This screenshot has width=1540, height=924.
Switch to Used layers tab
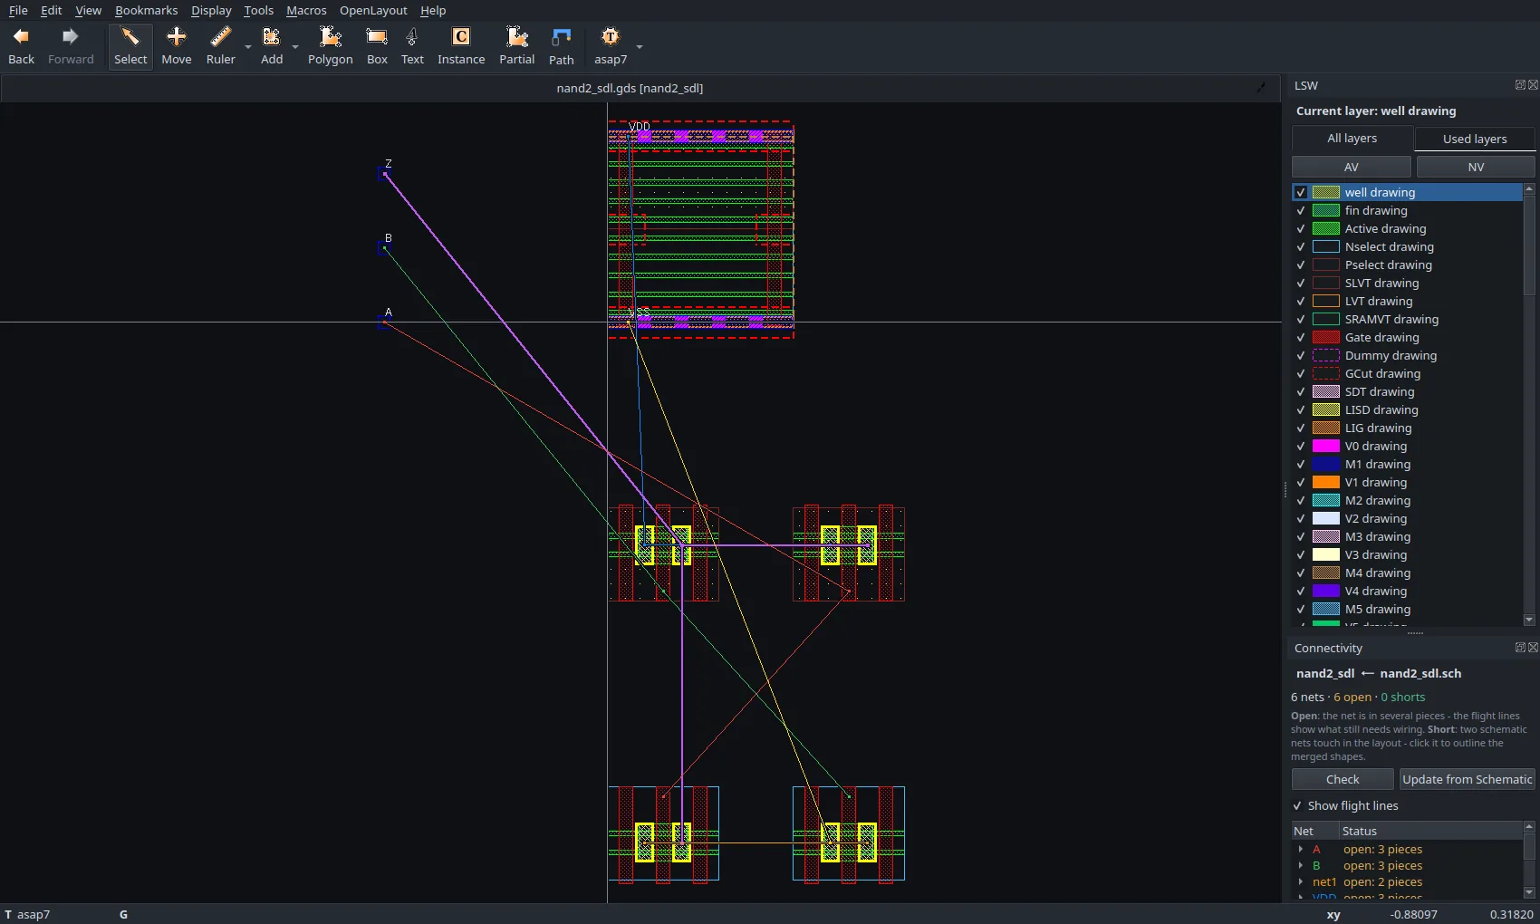click(1475, 139)
